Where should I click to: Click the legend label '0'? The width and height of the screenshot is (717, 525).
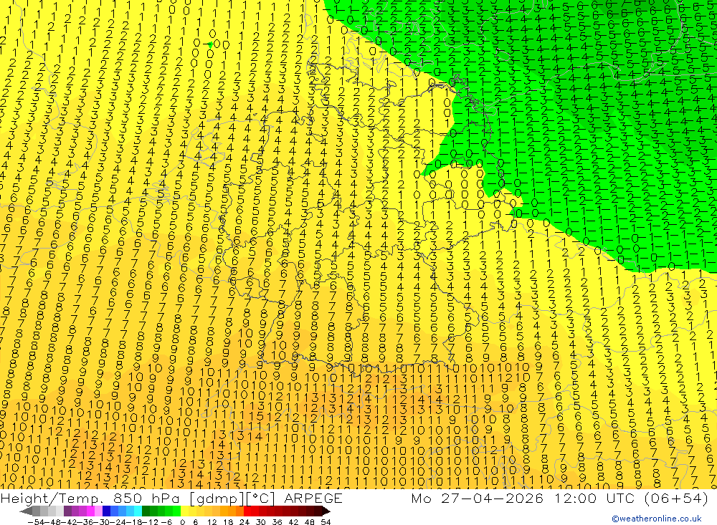(x=182, y=522)
